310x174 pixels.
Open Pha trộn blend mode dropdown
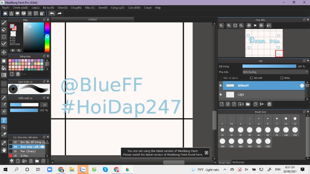tap(275, 72)
